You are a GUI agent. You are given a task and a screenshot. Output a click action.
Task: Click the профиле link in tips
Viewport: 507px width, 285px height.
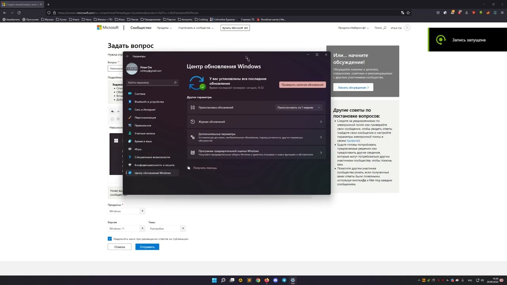click(353, 141)
